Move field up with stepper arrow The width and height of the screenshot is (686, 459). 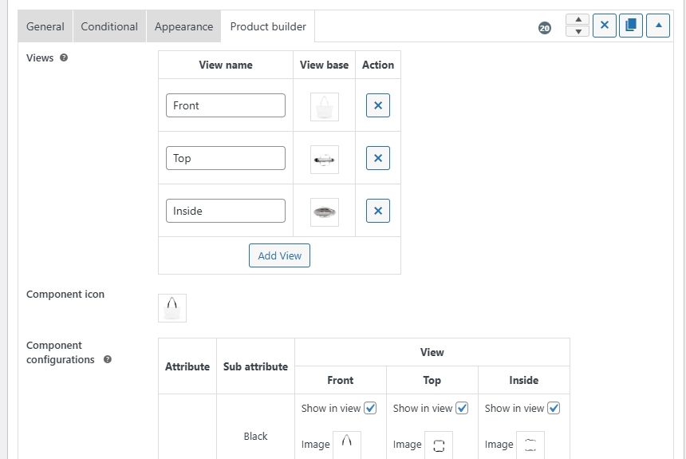tap(578, 20)
